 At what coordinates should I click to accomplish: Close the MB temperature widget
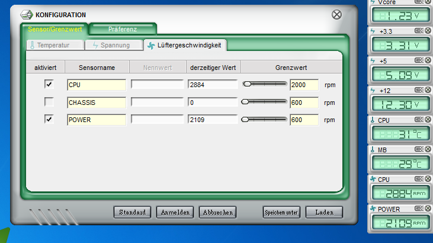pyautogui.click(x=428, y=149)
